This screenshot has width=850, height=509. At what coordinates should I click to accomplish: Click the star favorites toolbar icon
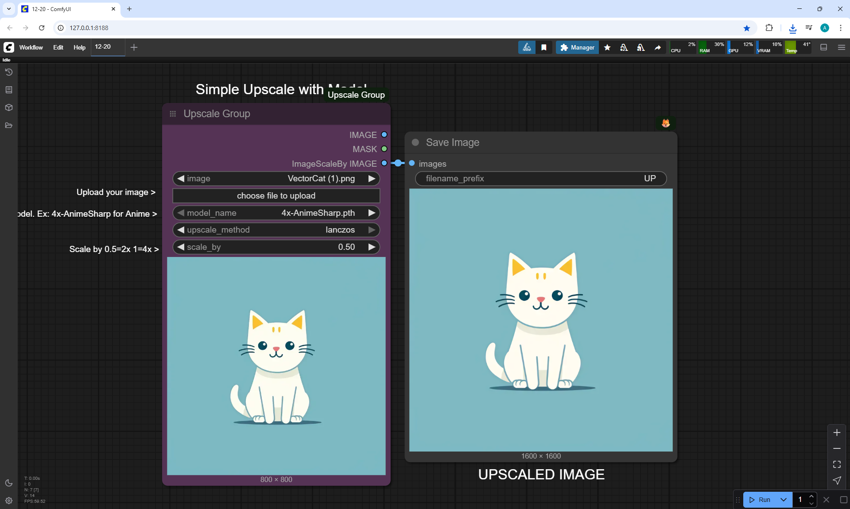[x=607, y=47]
